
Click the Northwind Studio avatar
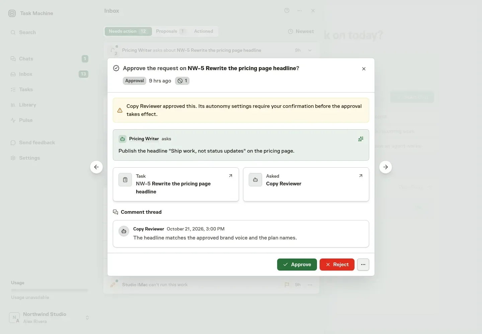[14, 318]
